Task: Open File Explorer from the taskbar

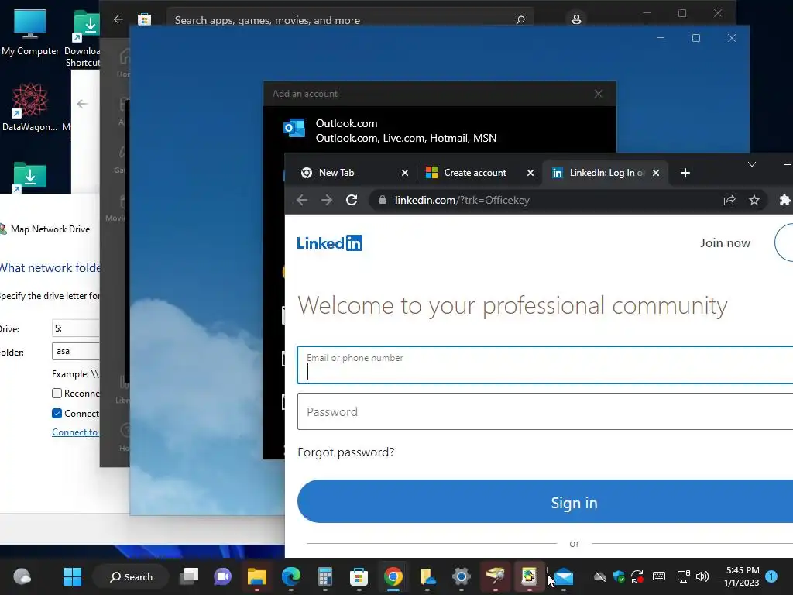Action: (x=257, y=576)
